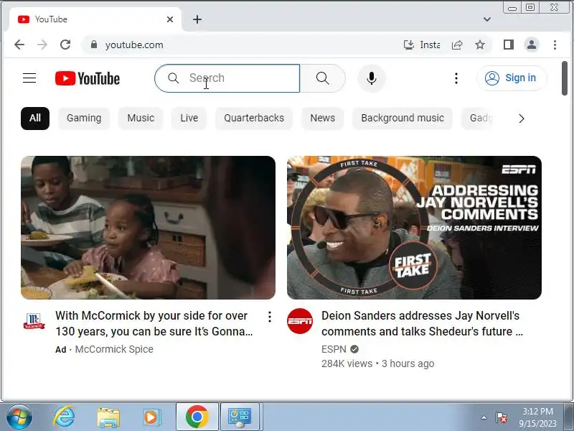Switch to Chrome taskbar button
This screenshot has height=431, width=574.
click(197, 417)
